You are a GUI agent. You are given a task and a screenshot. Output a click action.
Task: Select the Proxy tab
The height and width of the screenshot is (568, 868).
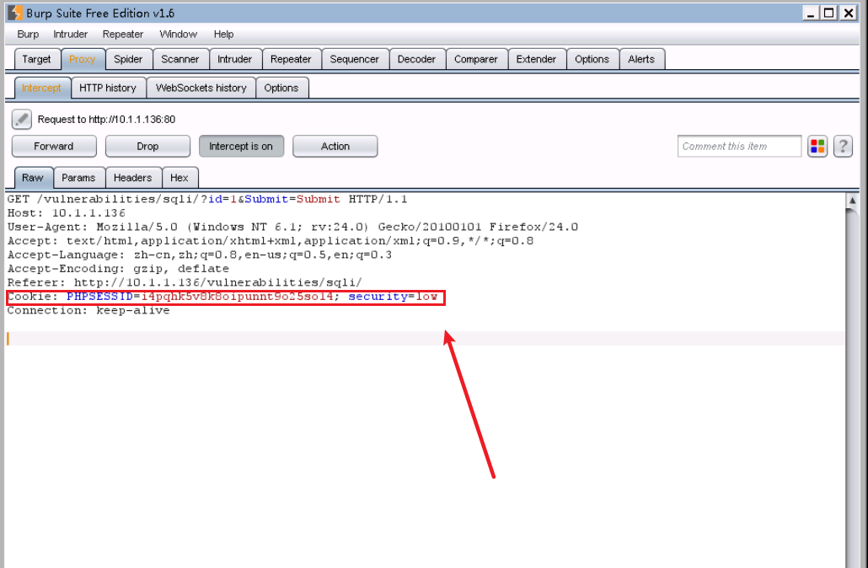point(83,59)
